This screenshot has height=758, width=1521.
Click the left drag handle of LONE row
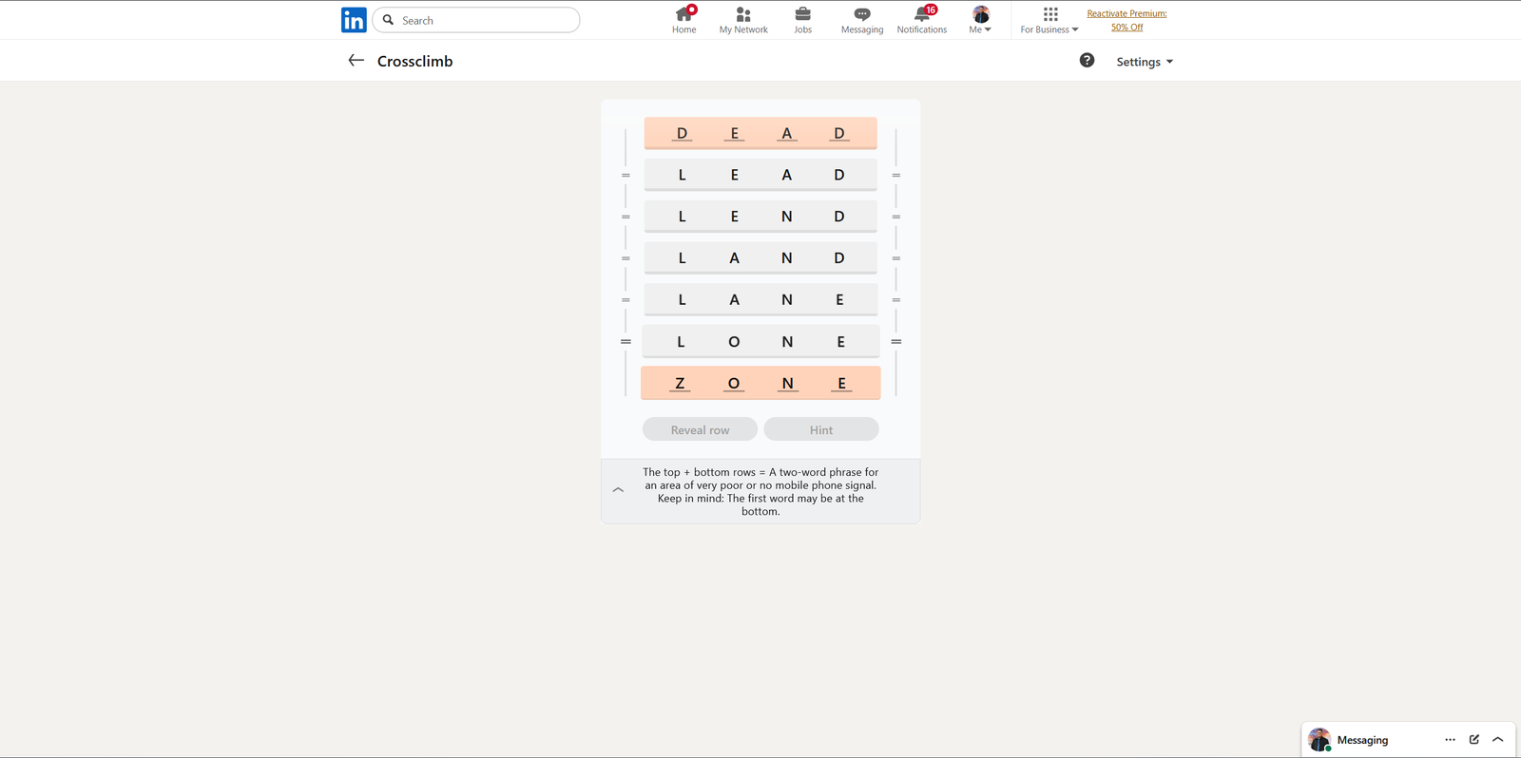626,342
